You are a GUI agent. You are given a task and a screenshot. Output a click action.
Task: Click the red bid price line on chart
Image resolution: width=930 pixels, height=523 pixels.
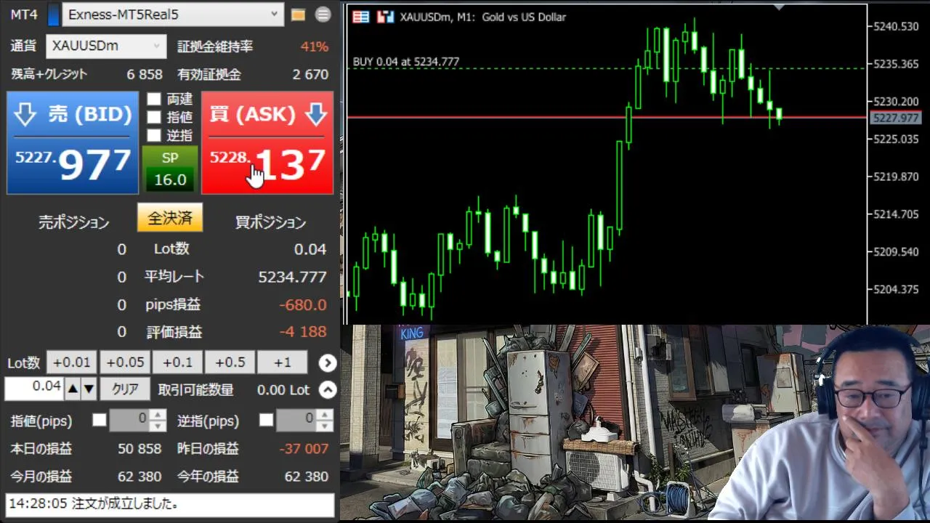click(607, 116)
